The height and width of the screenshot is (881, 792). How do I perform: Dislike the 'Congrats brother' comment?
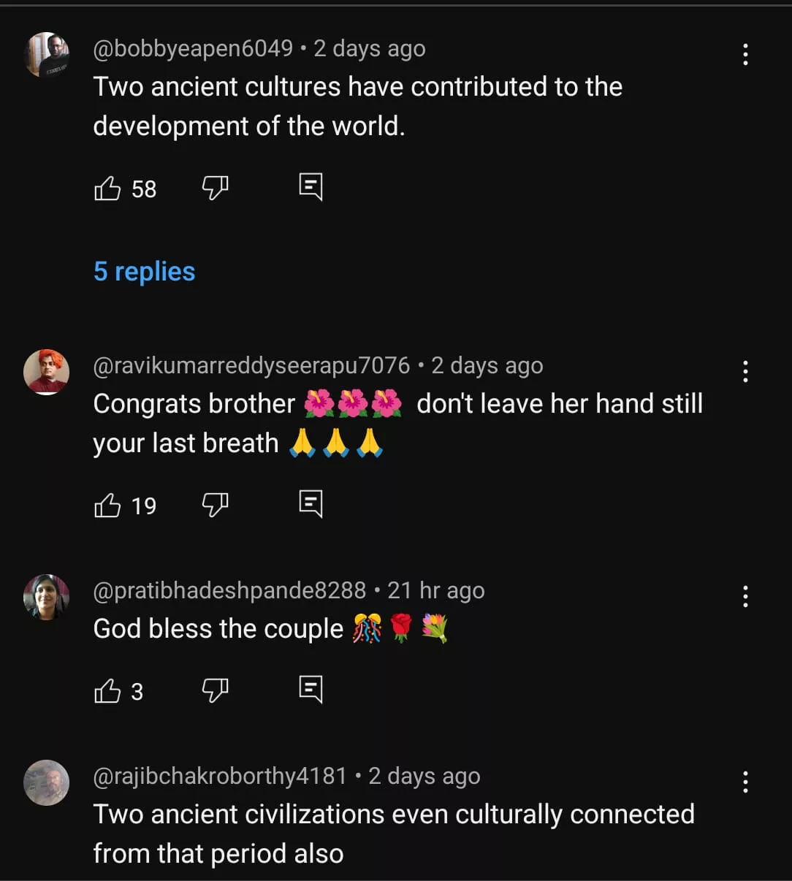click(x=215, y=505)
